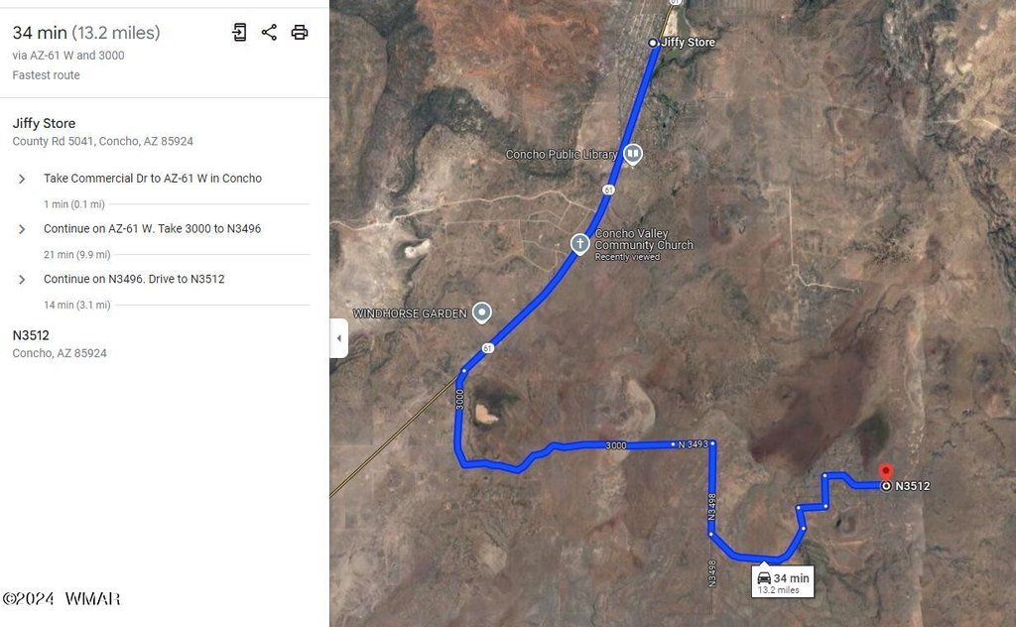
Task: Click the red N3512 destination pin
Action: pos(886,472)
